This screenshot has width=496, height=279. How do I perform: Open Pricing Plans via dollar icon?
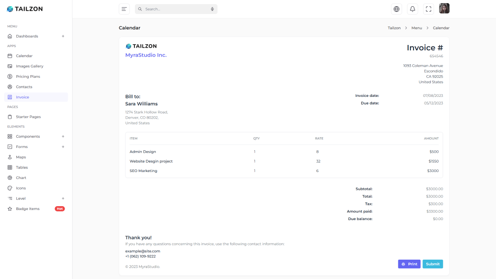click(x=9, y=76)
